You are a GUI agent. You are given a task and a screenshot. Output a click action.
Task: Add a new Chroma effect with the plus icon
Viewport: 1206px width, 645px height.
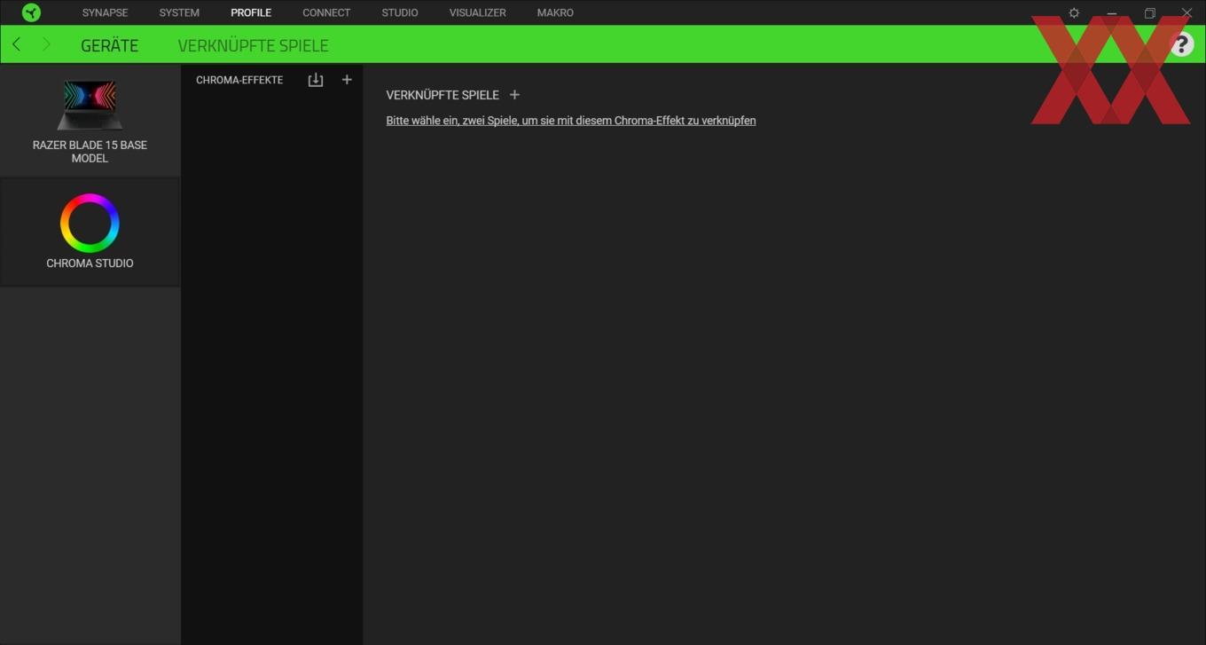347,80
